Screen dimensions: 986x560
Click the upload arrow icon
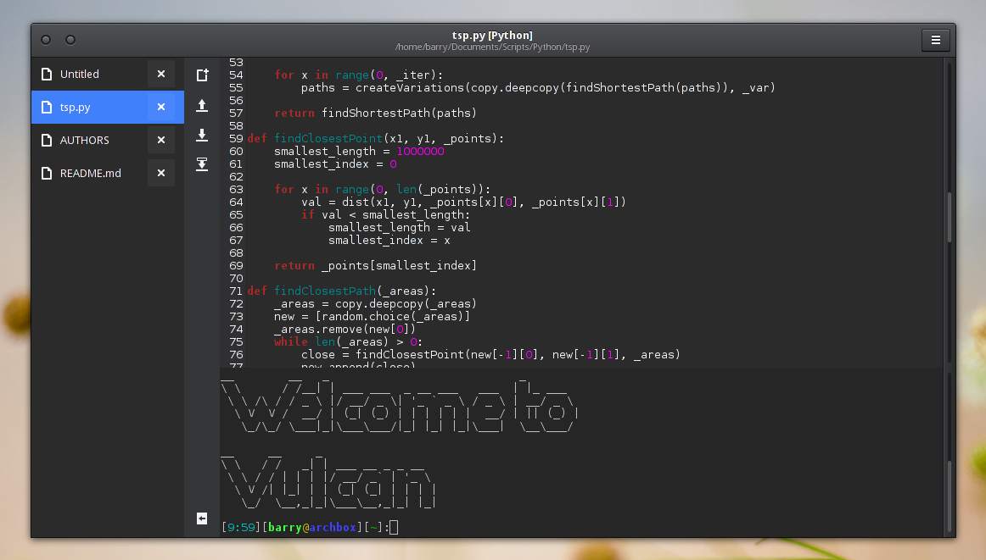(202, 105)
